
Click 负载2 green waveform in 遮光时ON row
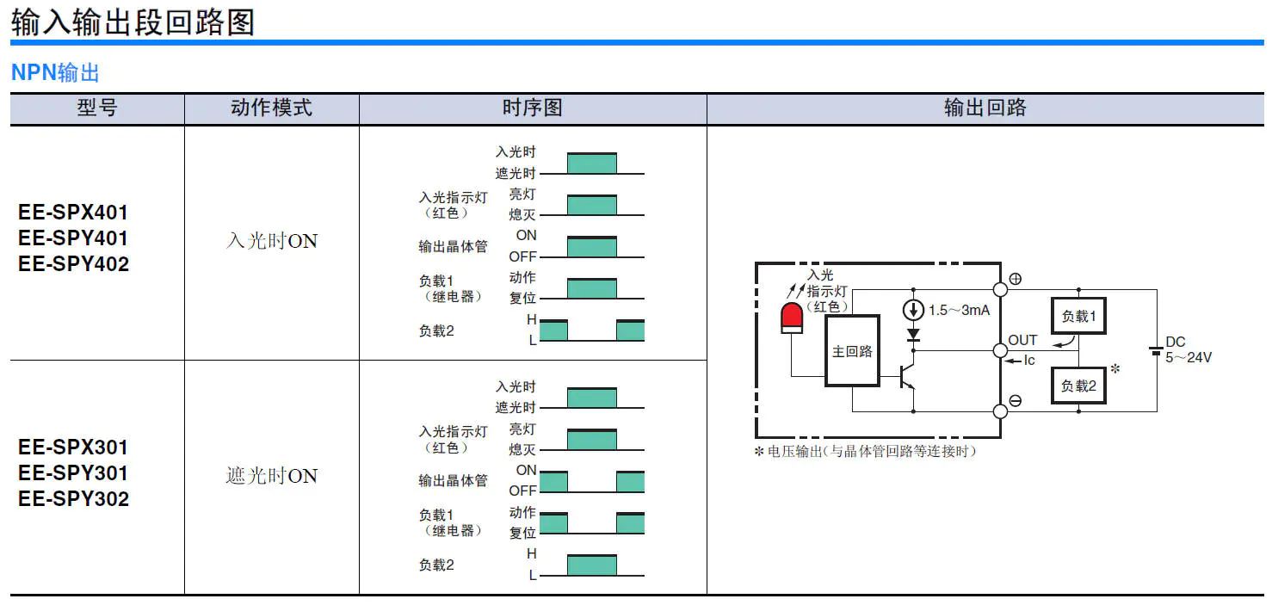coord(591,565)
